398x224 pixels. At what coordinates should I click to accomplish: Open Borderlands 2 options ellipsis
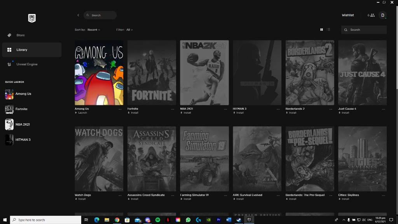331,109
